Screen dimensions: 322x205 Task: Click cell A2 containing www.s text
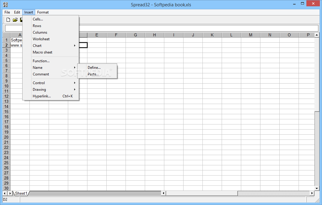pyautogui.click(x=17, y=45)
